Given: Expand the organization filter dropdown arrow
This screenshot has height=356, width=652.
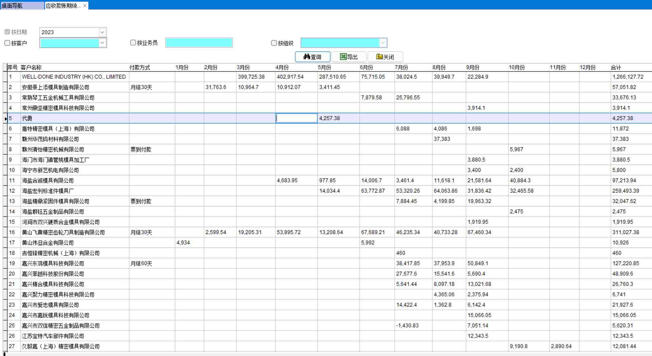Looking at the screenshot, I should (x=382, y=43).
